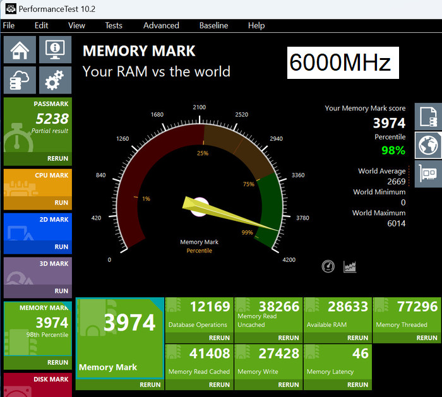This screenshot has width=442, height=397.
Task: Open the File menu
Action: pyautogui.click(x=9, y=25)
